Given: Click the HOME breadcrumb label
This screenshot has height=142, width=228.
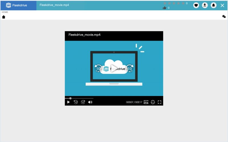Looking at the screenshot, I should point(5,12).
